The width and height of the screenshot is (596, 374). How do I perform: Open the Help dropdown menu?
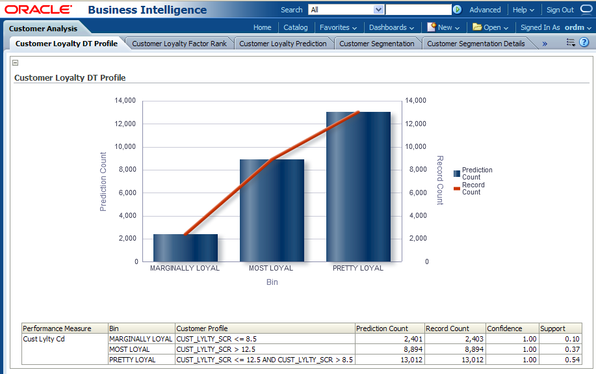click(523, 10)
